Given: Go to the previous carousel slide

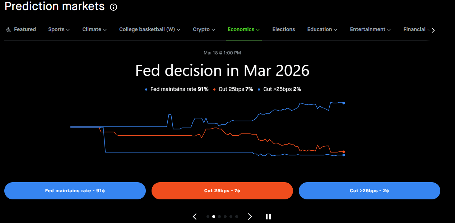Looking at the screenshot, I should click(195, 216).
